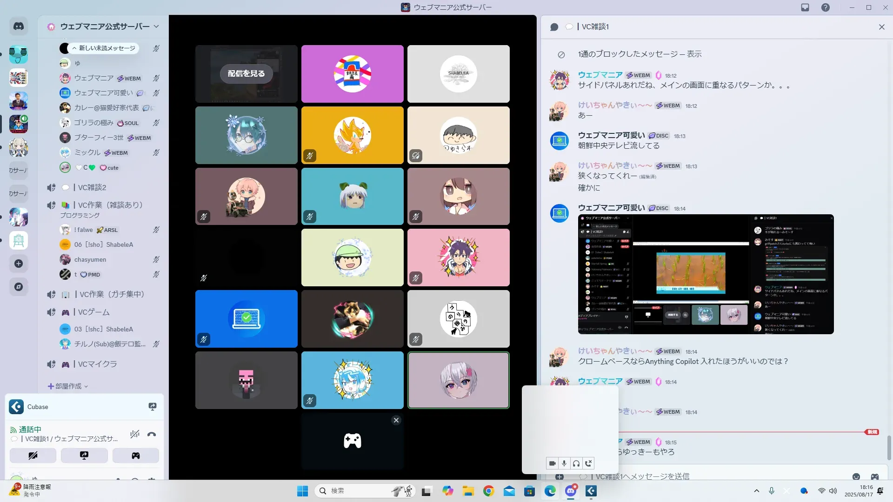Stream Cubase with screen share icon
This screenshot has height=502, width=893.
pyautogui.click(x=152, y=407)
